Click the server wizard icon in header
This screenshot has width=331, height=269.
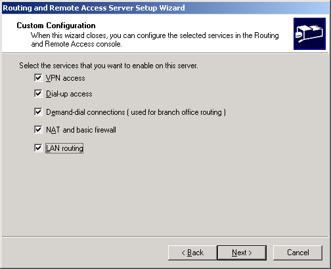(309, 34)
